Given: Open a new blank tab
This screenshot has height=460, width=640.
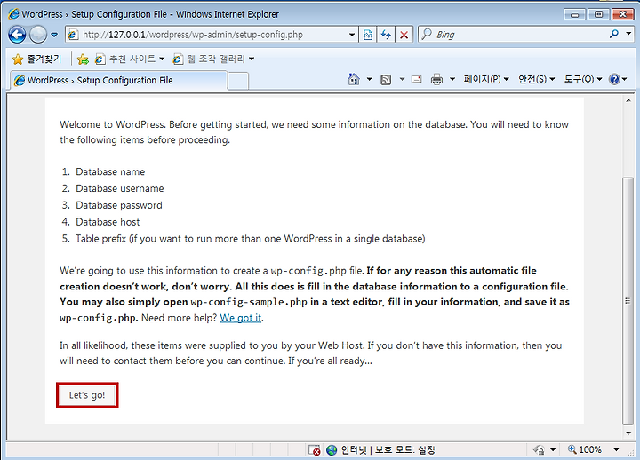Looking at the screenshot, I should pos(238,81).
